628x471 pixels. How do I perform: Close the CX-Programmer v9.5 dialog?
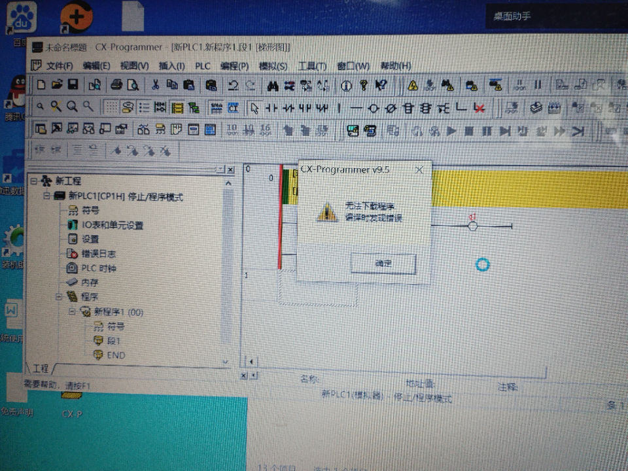click(419, 170)
